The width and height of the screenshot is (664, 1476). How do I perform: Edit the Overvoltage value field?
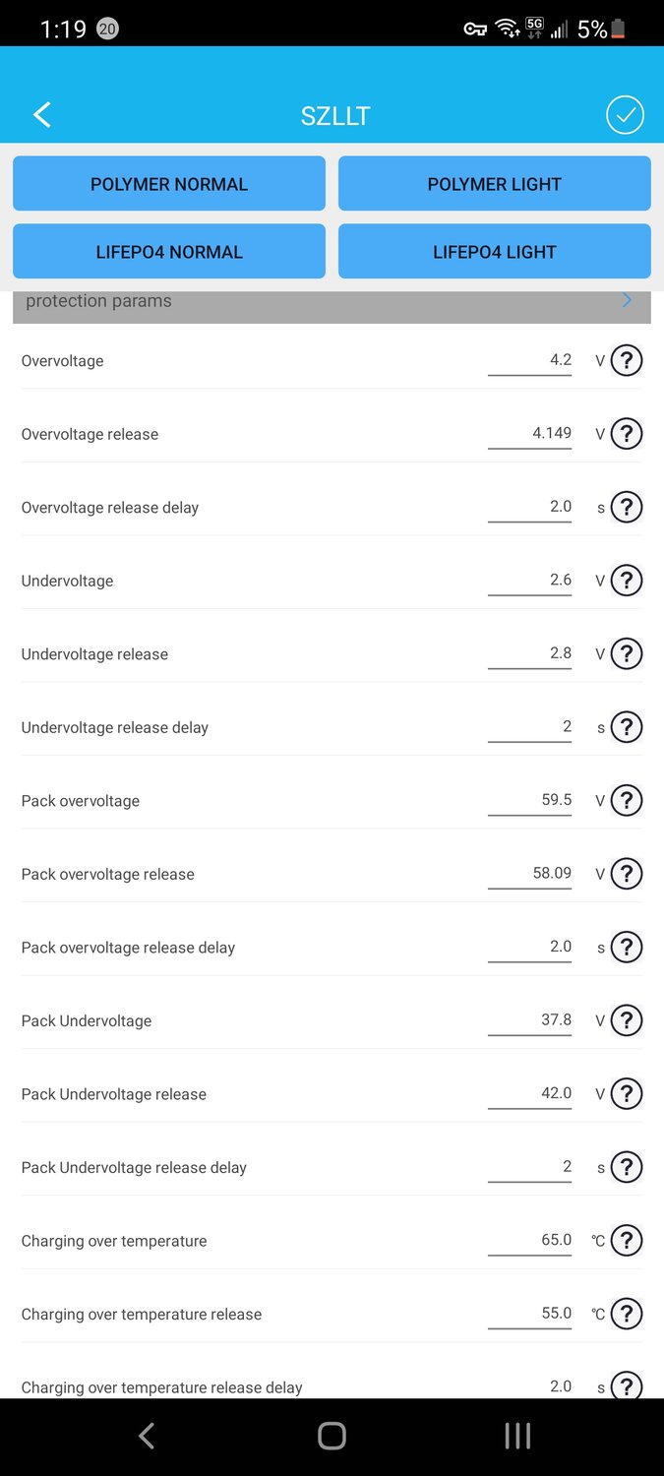(530, 361)
